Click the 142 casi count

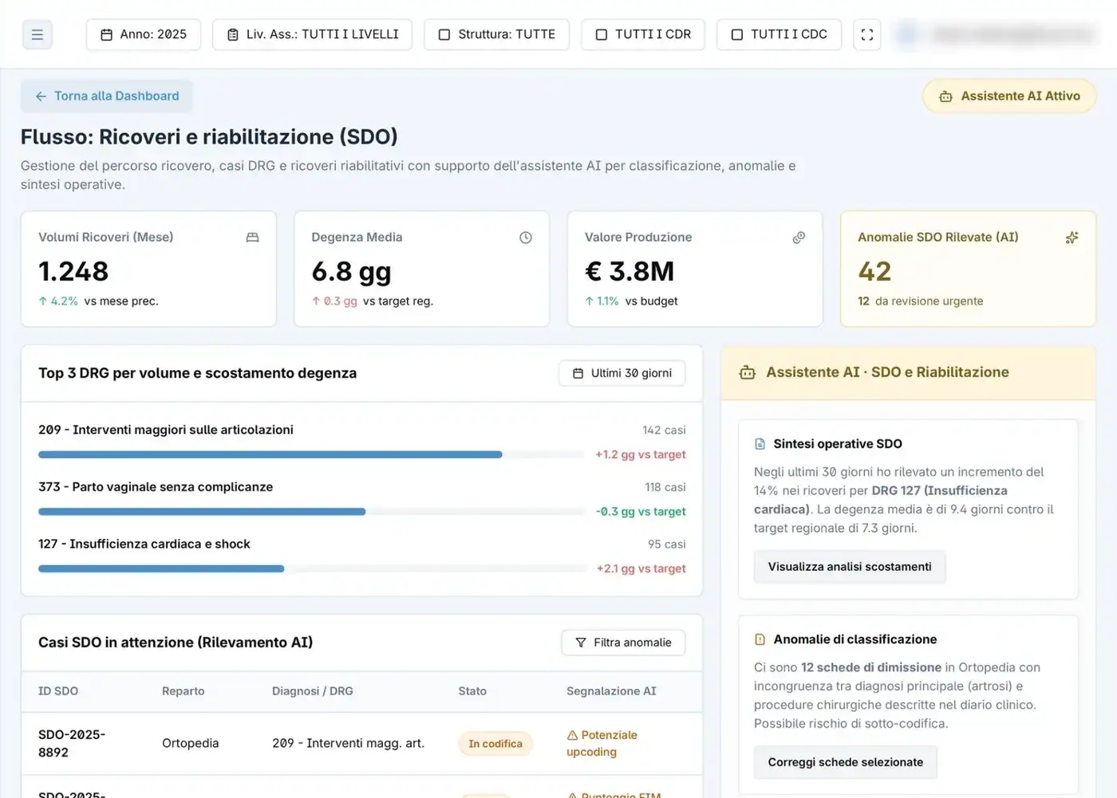point(664,430)
